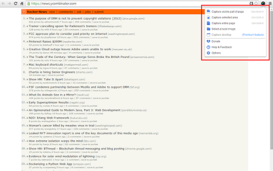Open Show HN: BThread story
The image size is (273, 171).
click(77, 149)
